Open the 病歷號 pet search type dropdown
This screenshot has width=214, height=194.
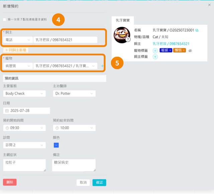point(18,66)
